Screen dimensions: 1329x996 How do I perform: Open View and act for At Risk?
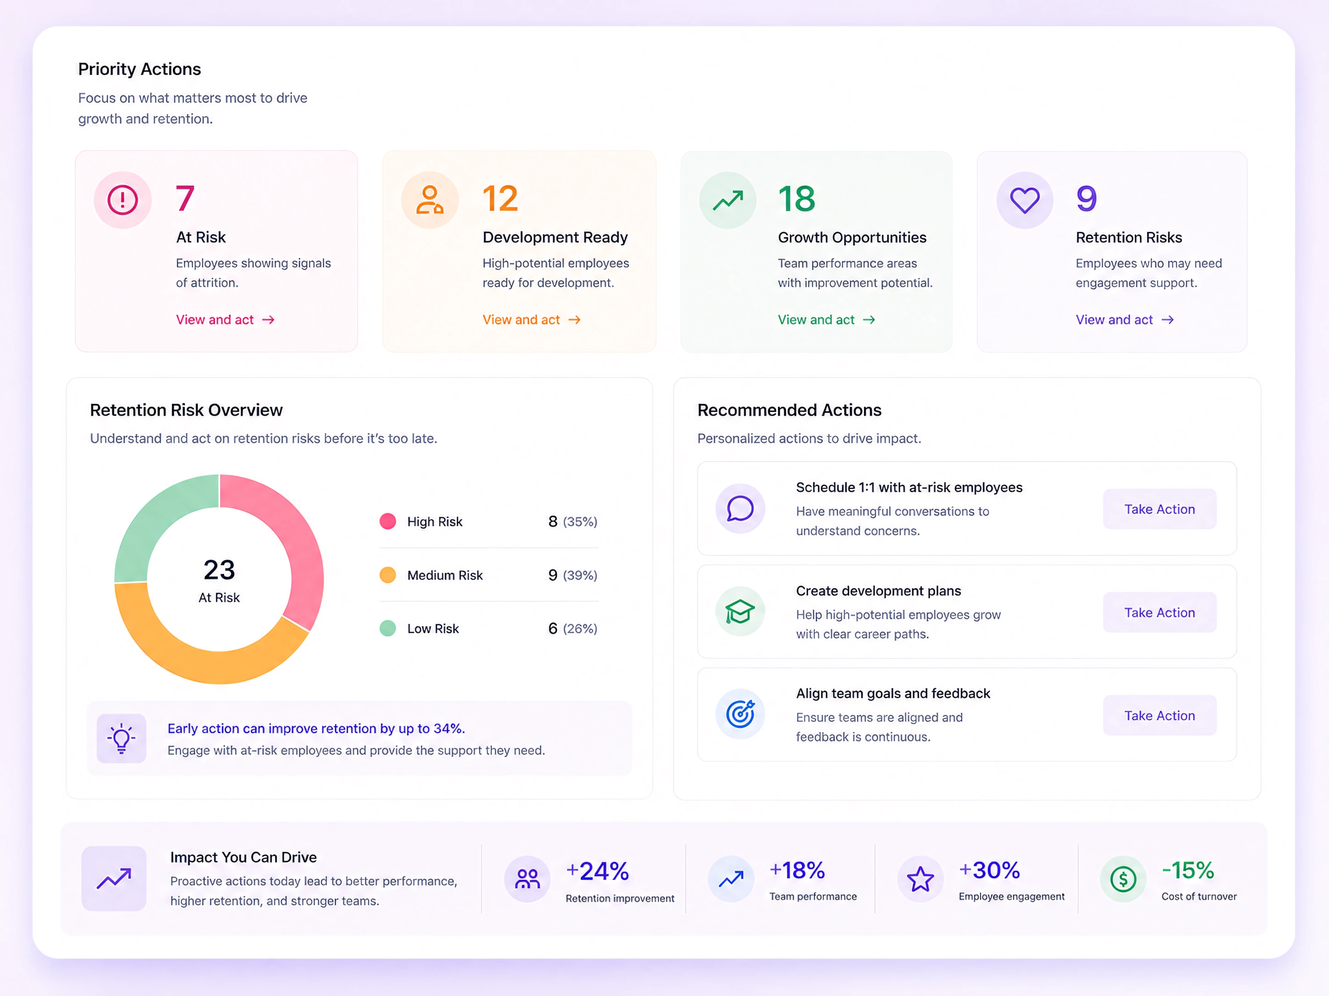point(225,320)
